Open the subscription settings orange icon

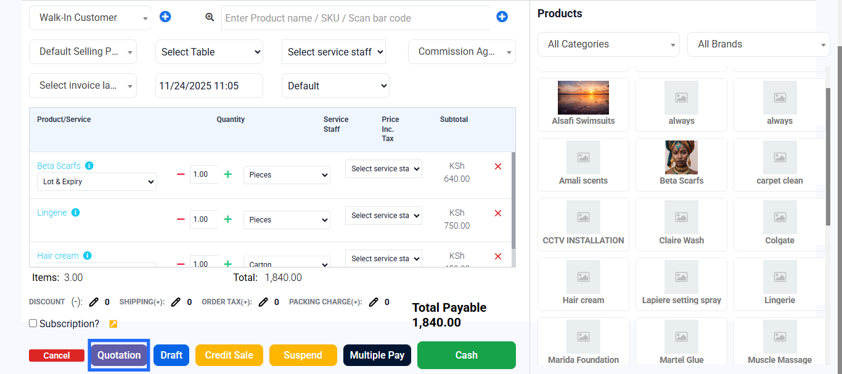(x=113, y=324)
